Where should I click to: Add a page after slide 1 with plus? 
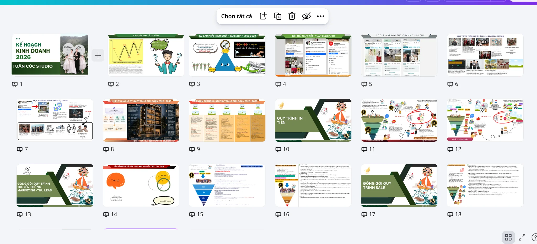click(98, 55)
